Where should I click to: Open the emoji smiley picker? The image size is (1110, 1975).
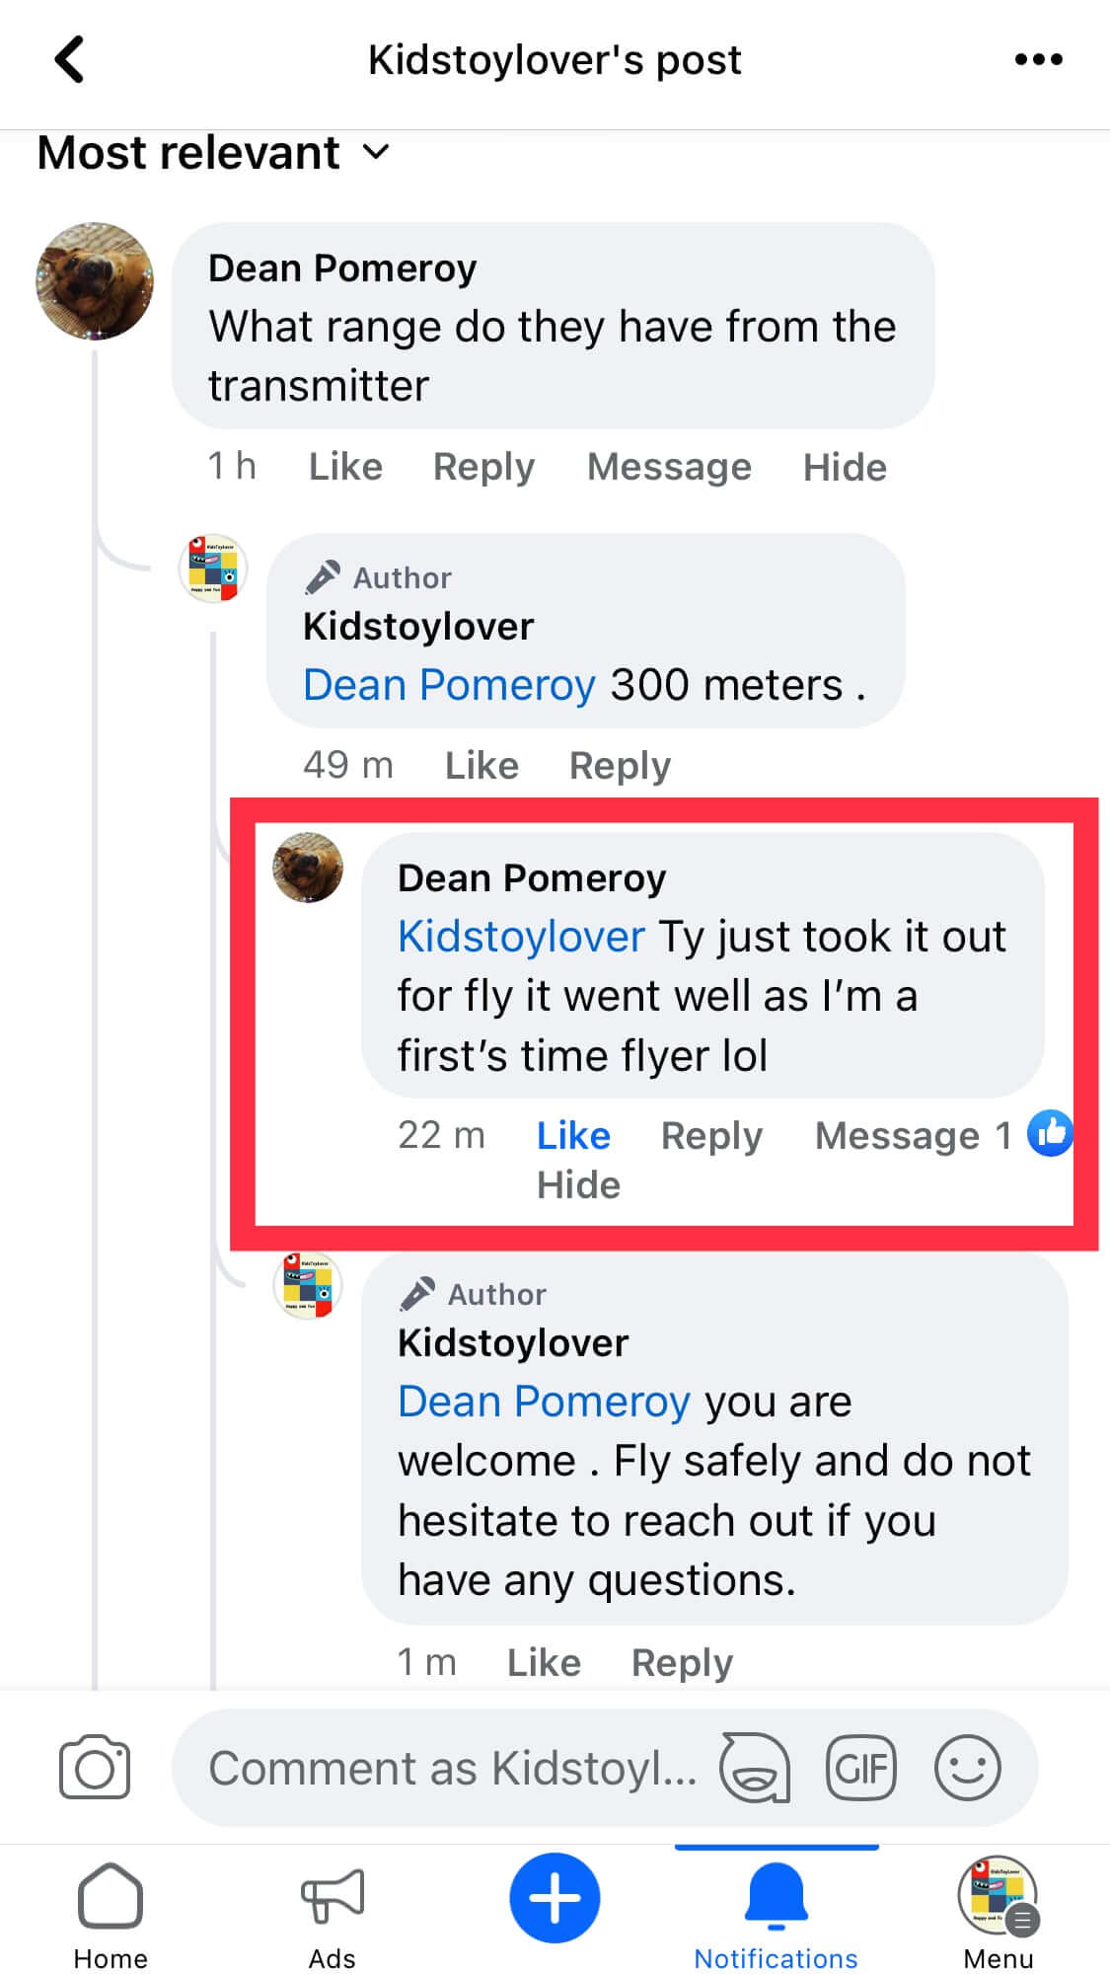pyautogui.click(x=967, y=1768)
